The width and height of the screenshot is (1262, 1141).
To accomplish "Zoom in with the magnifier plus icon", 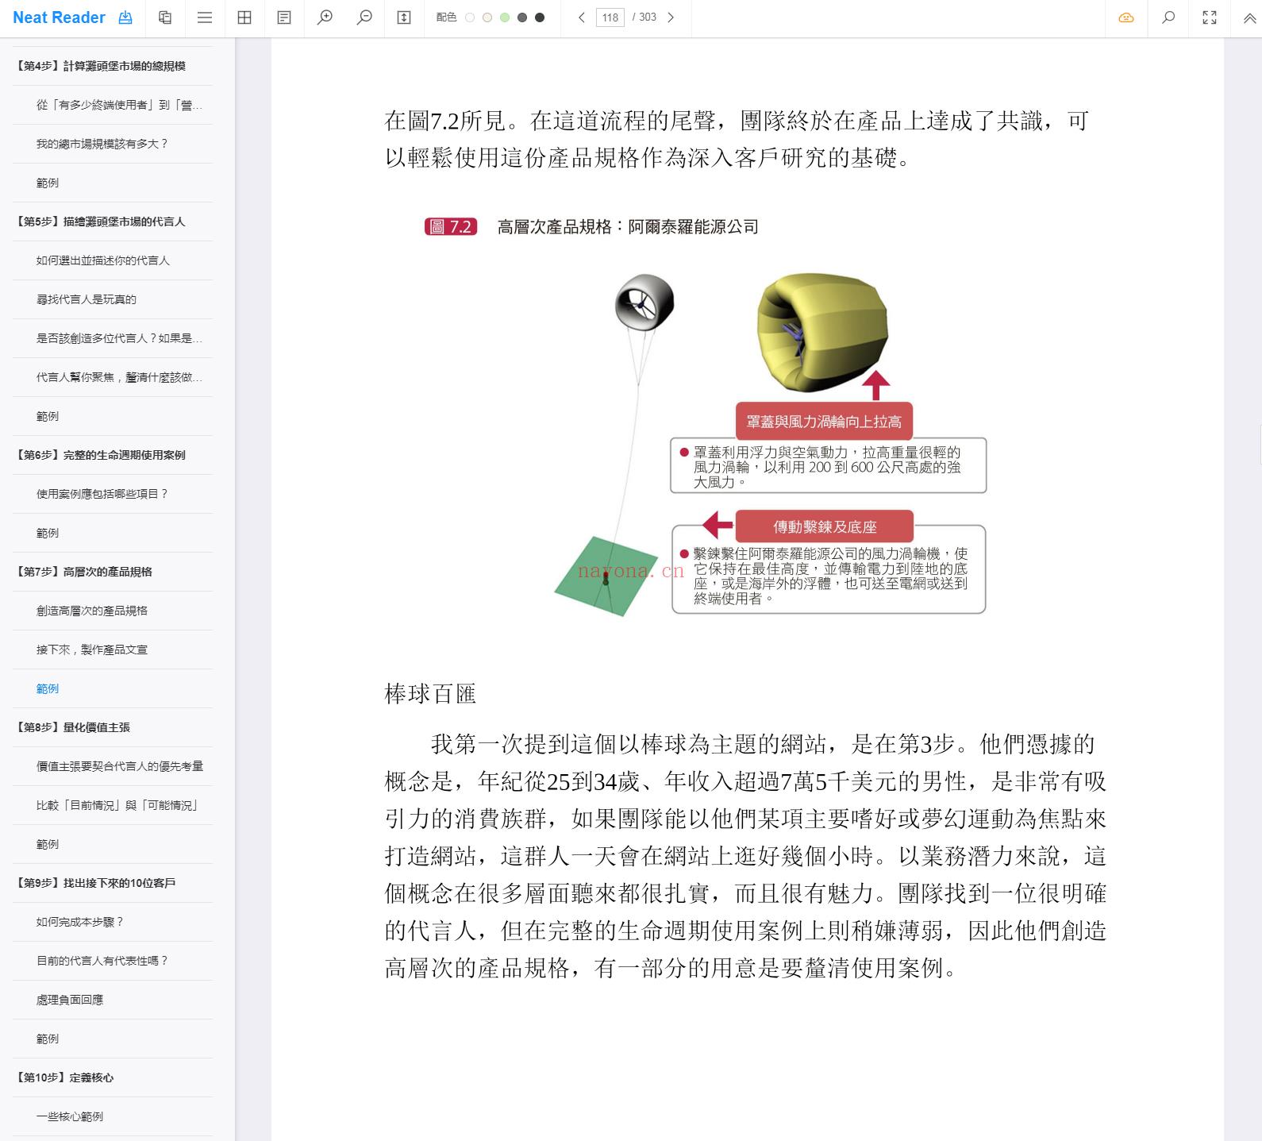I will coord(325,17).
